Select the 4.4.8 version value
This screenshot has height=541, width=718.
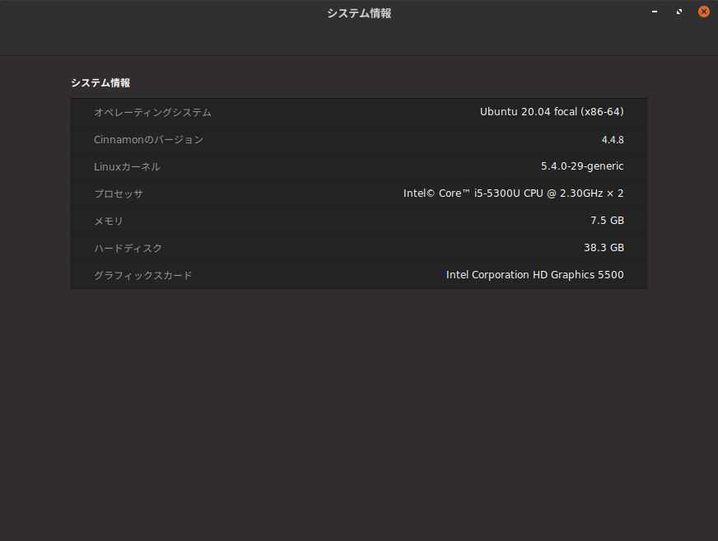click(x=613, y=140)
